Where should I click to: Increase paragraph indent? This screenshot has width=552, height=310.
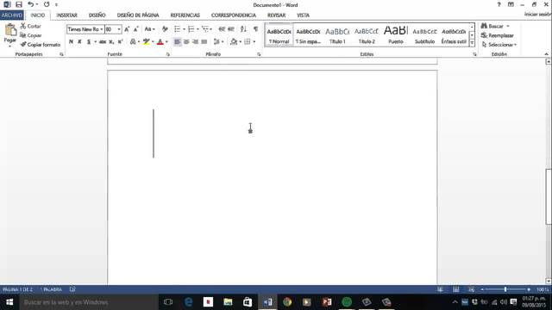click(x=231, y=29)
